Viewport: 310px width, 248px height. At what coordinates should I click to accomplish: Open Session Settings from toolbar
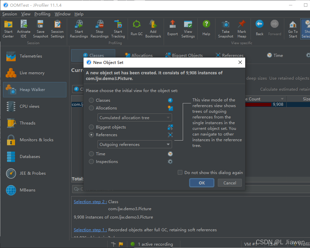coord(57,29)
